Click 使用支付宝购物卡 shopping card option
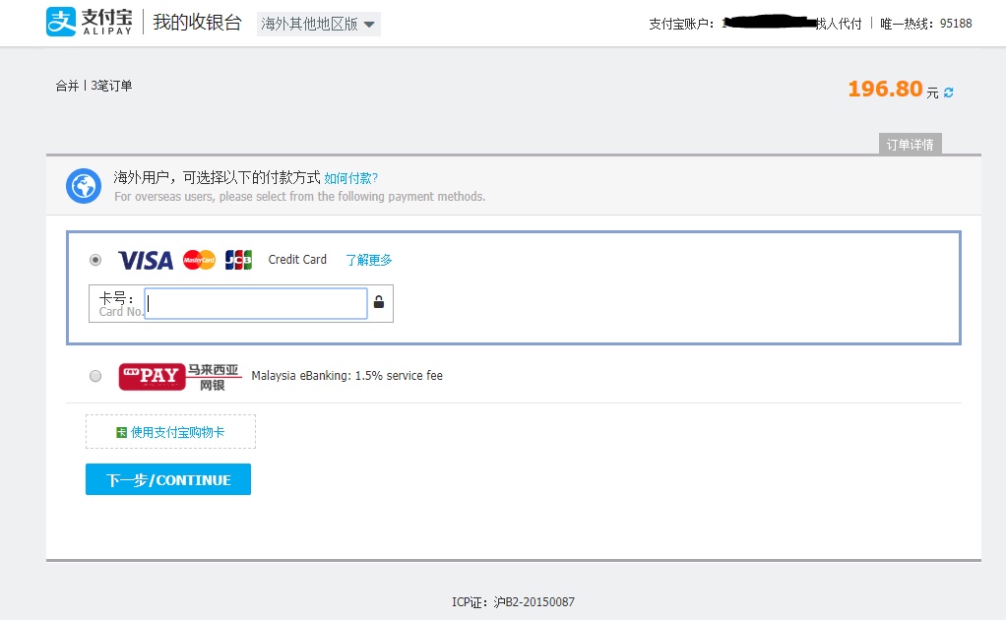Viewport: 1006px width, 620px height. click(177, 432)
